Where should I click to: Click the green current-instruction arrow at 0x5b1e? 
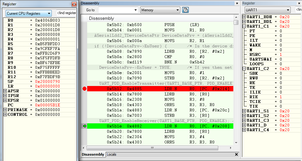point(85,126)
